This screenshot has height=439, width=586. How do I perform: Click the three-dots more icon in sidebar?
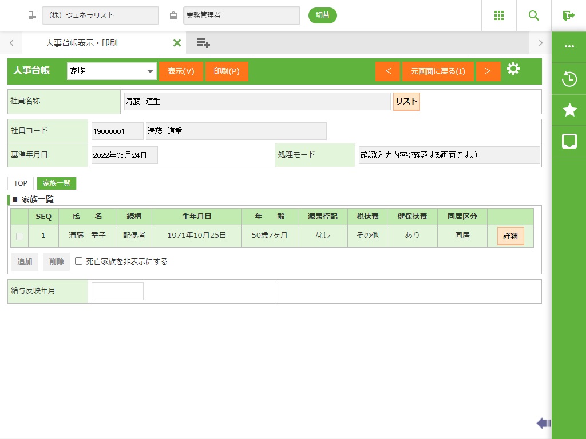coord(569,47)
